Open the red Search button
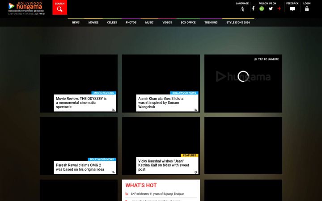The image size is (322, 201). click(x=59, y=8)
